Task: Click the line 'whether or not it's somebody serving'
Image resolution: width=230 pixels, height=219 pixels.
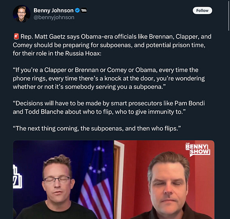Action: [89, 87]
